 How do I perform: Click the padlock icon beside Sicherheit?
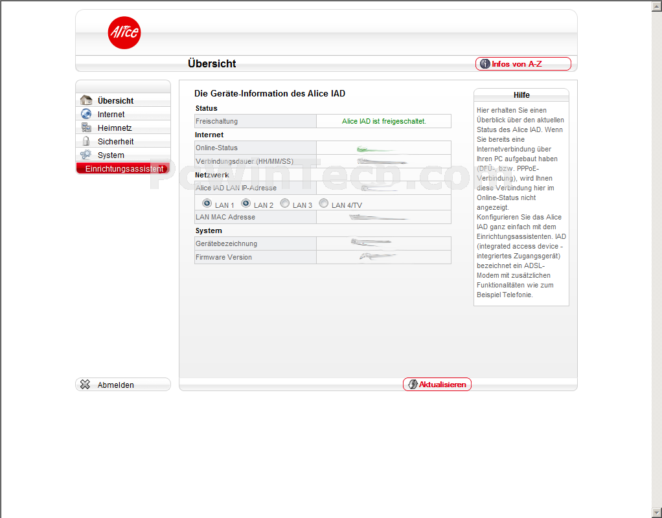[86, 141]
